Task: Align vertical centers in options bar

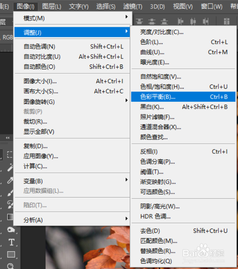Action: pos(152,22)
